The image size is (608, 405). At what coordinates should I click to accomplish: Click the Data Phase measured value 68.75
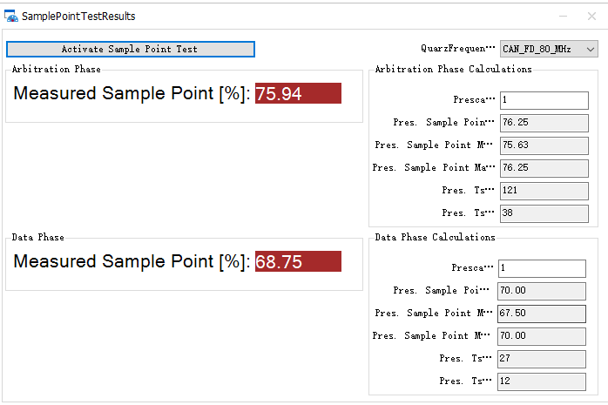(x=298, y=262)
